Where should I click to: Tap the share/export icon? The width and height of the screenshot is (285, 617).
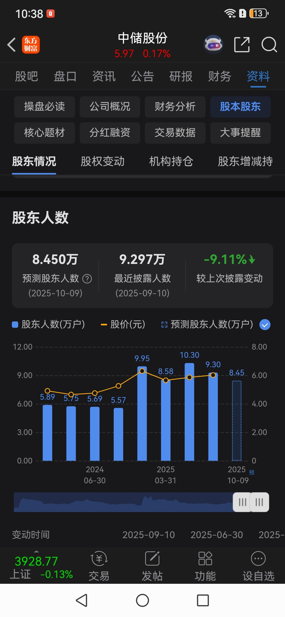tap(242, 45)
